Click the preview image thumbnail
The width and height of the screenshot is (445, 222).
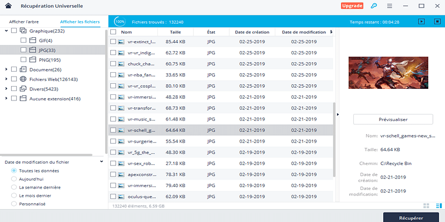[388, 73]
